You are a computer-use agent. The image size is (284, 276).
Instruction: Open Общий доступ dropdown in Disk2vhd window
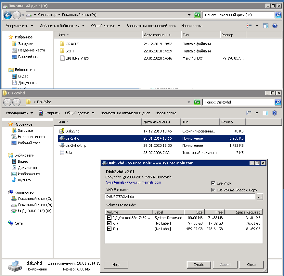(x=80, y=113)
